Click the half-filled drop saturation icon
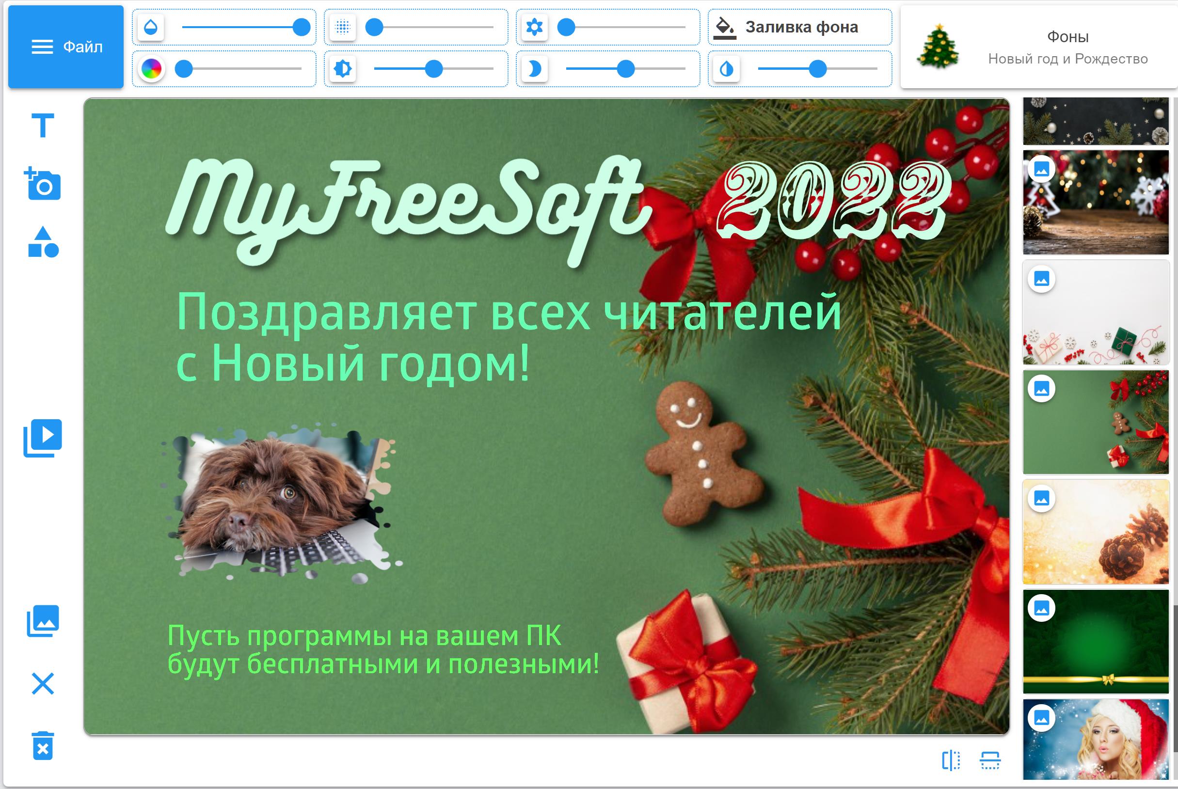 (x=726, y=68)
